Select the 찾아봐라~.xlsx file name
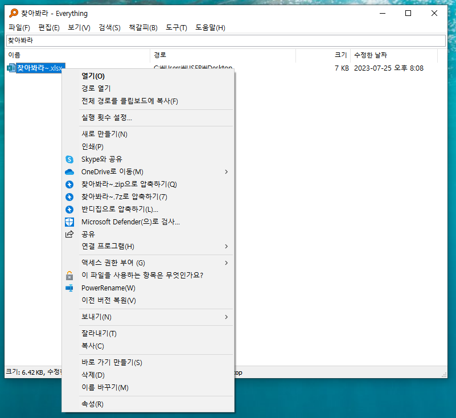The image size is (456, 418). pos(40,68)
